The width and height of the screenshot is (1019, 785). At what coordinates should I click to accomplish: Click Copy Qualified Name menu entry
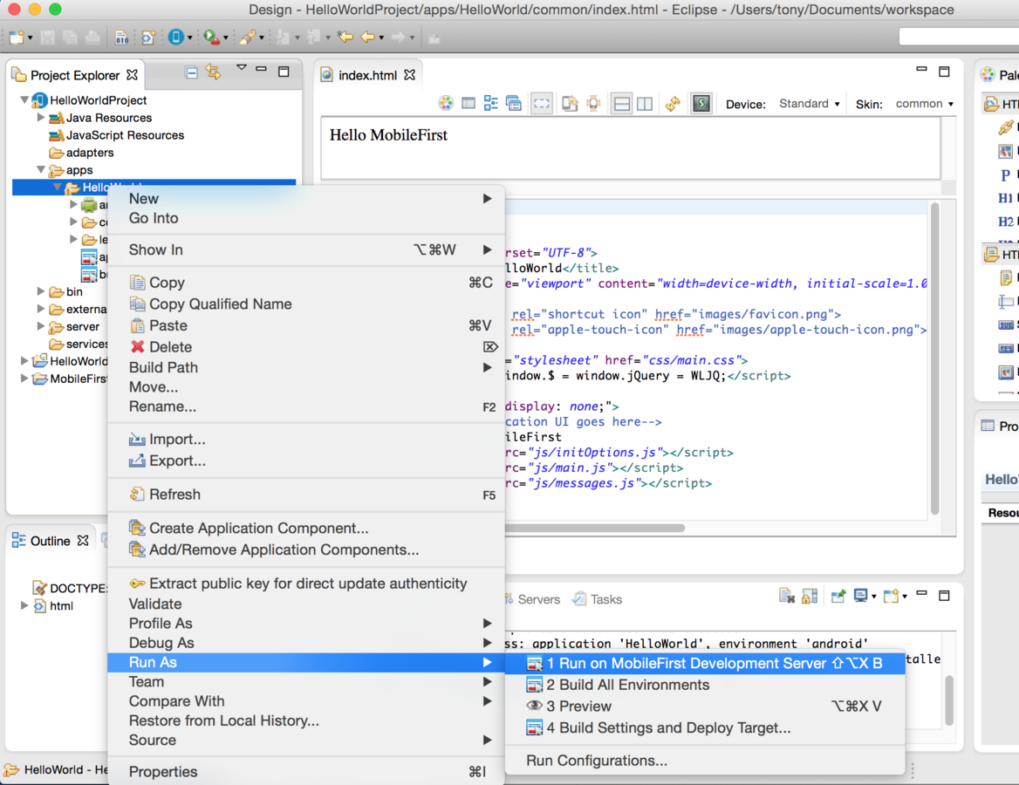click(306, 304)
